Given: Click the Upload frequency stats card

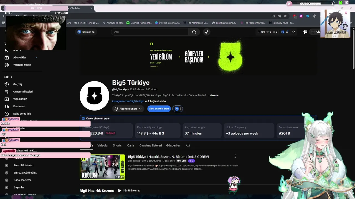Looking at the screenshot, I should [x=249, y=130].
